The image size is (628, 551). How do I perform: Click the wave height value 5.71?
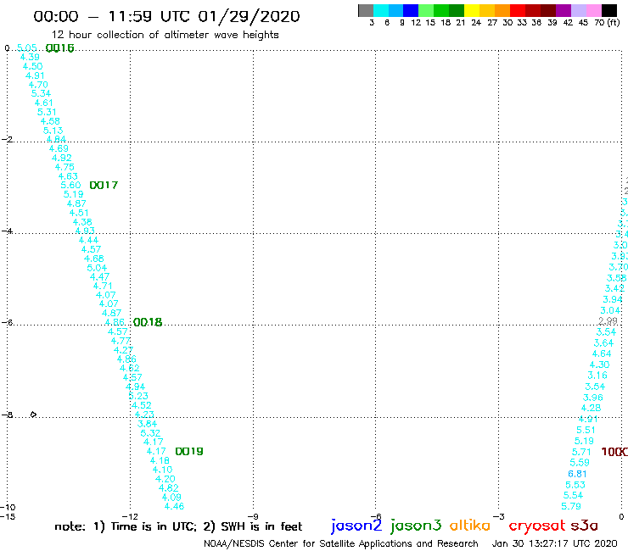581,452
